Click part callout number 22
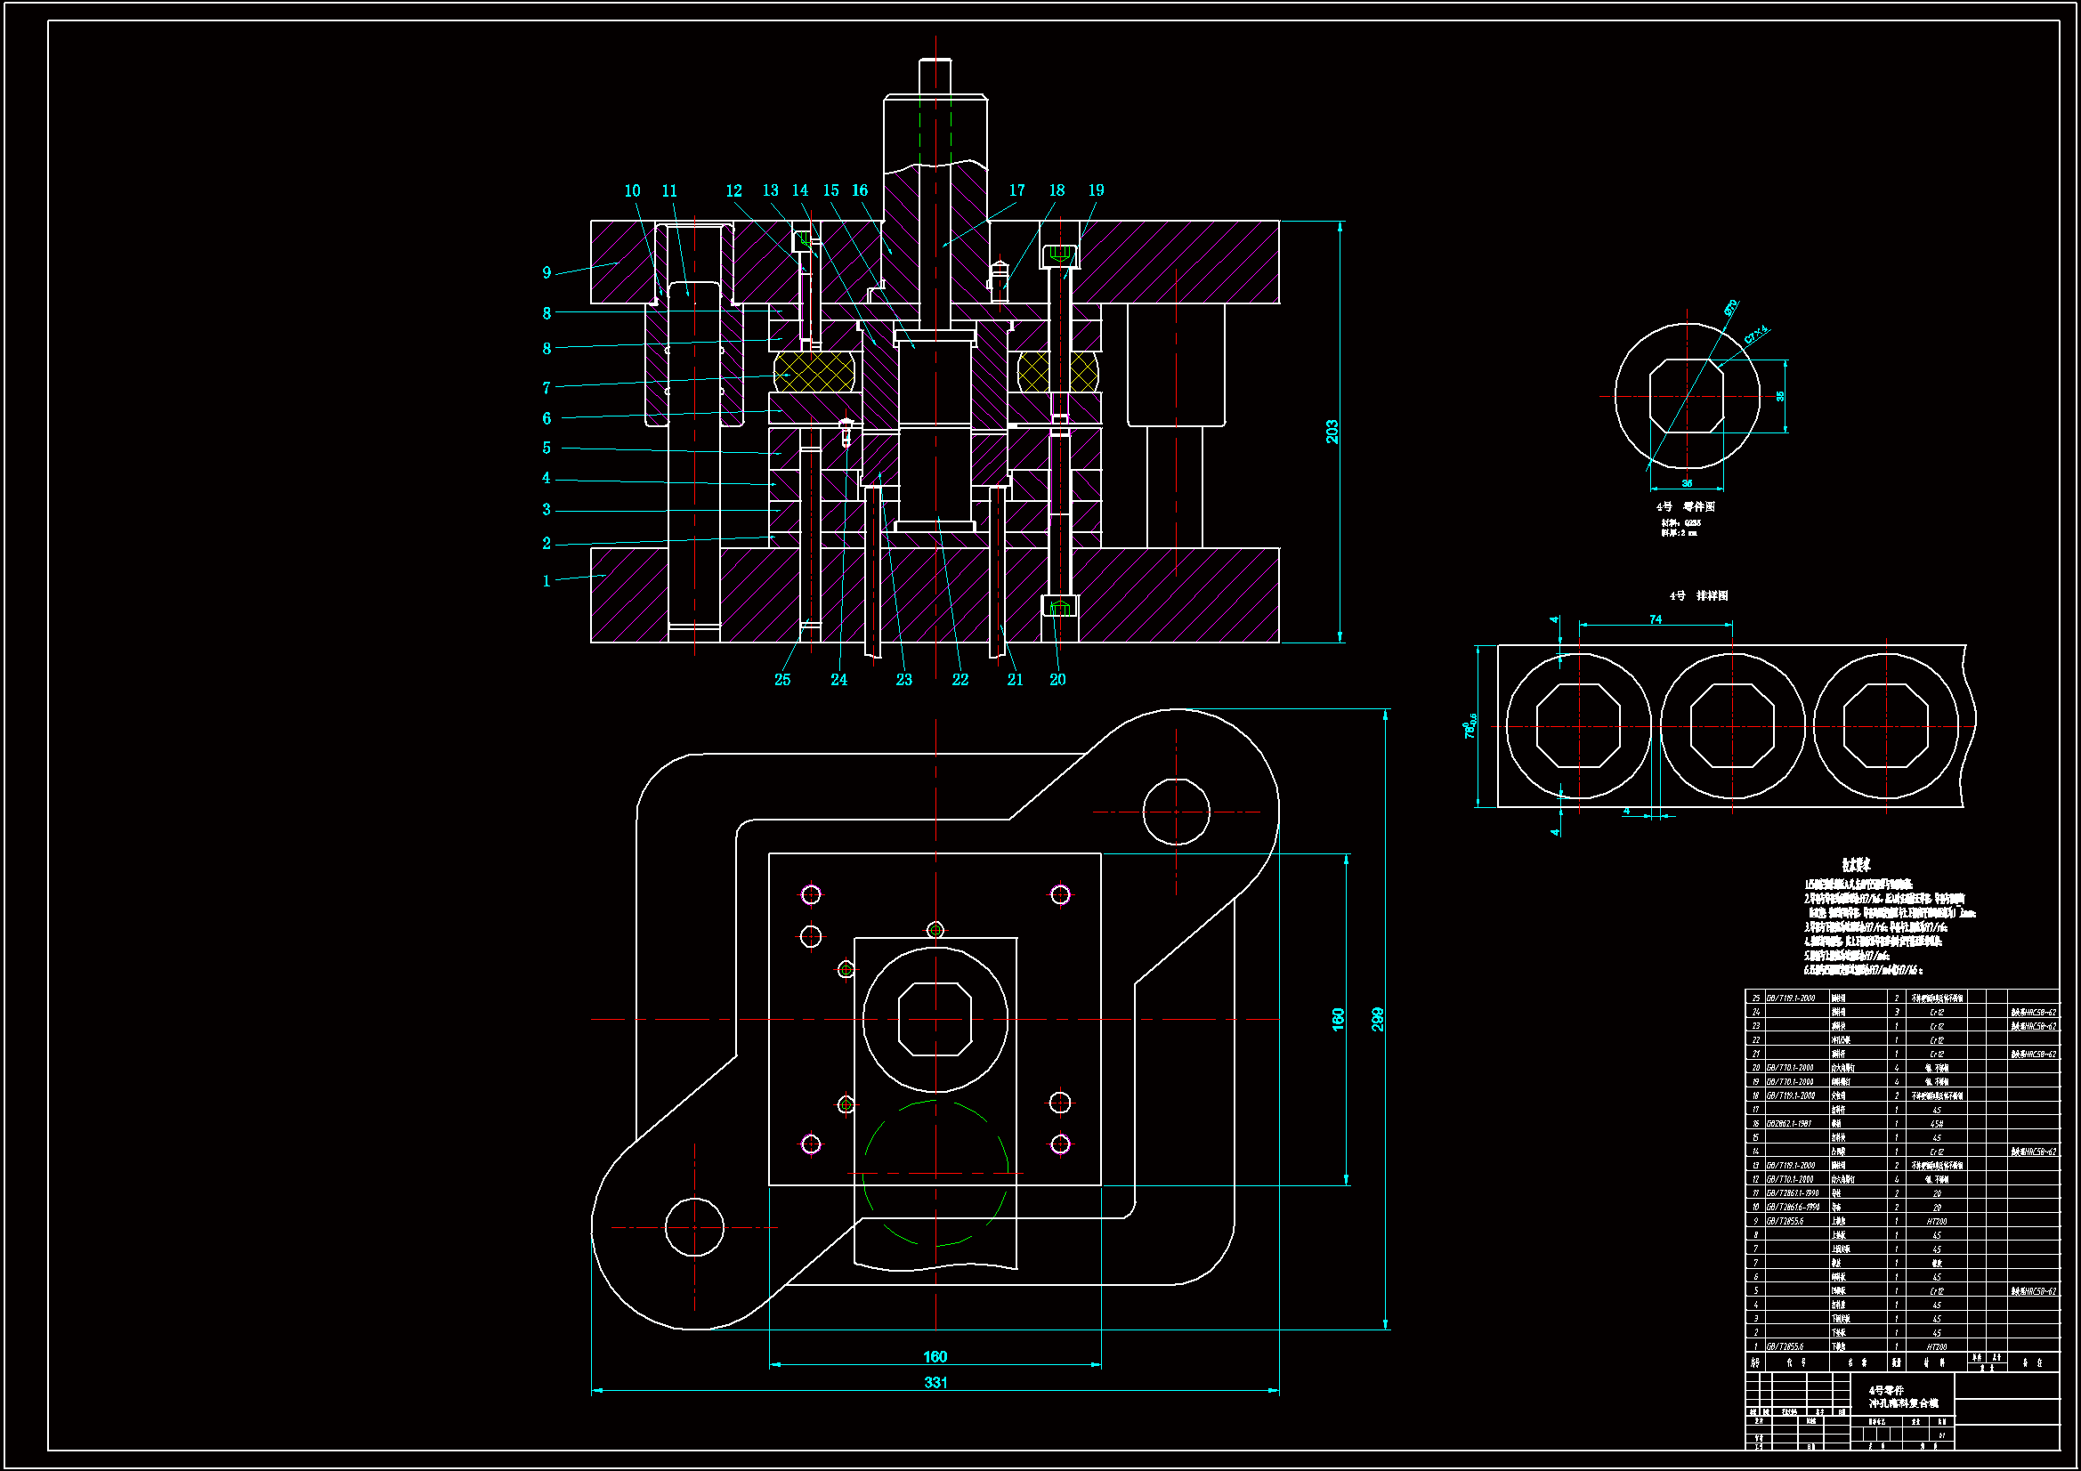2081x1471 pixels. coord(960,680)
